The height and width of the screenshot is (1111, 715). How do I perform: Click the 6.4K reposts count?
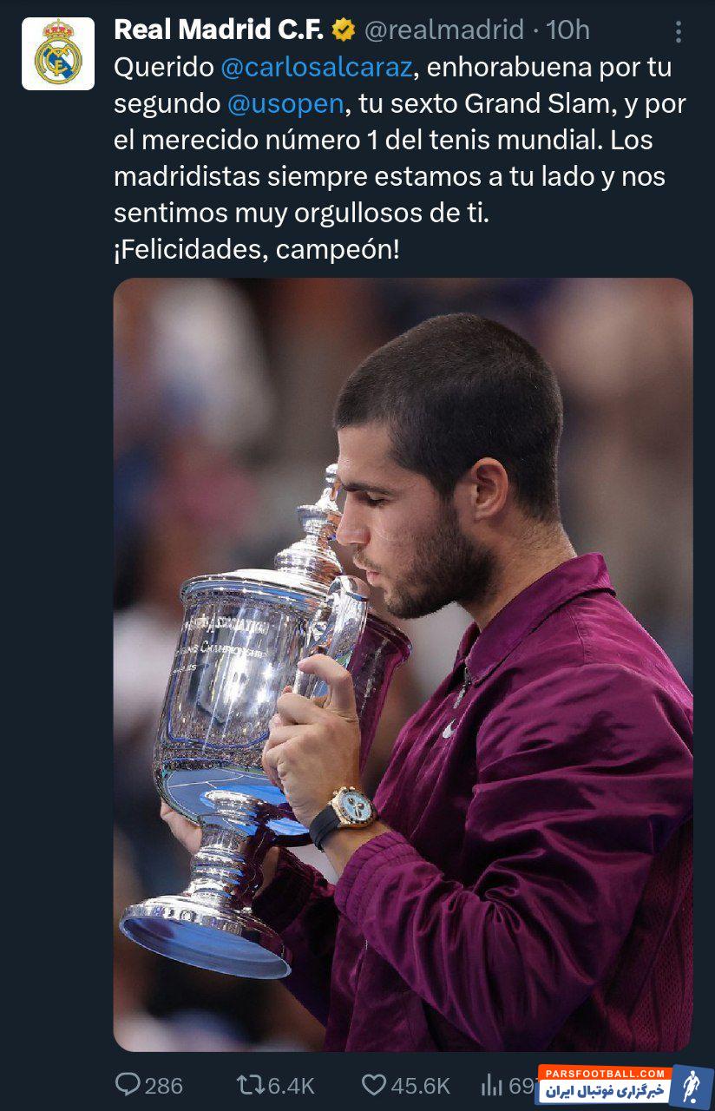(291, 1085)
